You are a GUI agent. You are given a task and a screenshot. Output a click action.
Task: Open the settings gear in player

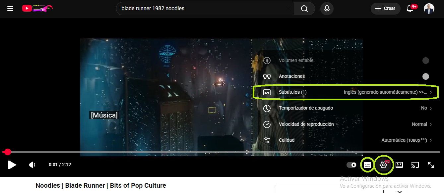point(383,165)
